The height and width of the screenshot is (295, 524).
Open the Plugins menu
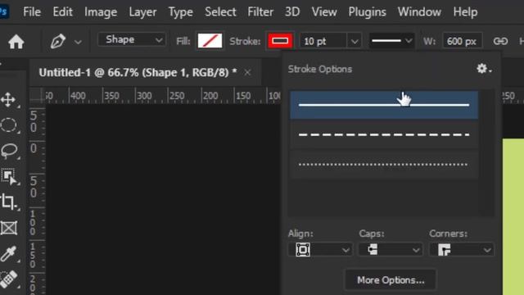coord(367,12)
